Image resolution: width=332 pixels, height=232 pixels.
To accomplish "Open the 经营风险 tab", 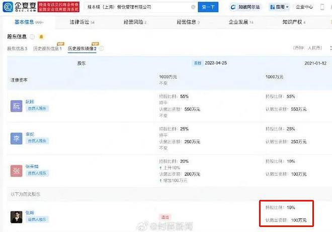I will (x=135, y=22).
